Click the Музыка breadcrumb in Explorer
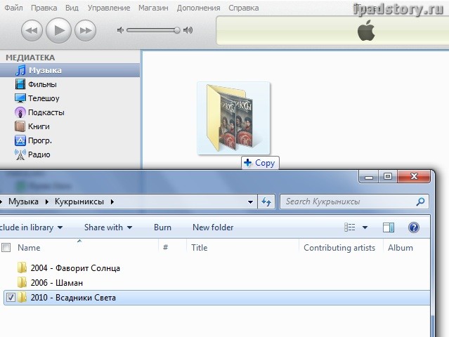Image resolution: width=449 pixels, height=337 pixels. coord(23,201)
